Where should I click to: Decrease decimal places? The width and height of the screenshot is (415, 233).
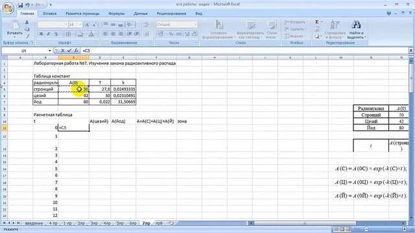click(195, 34)
